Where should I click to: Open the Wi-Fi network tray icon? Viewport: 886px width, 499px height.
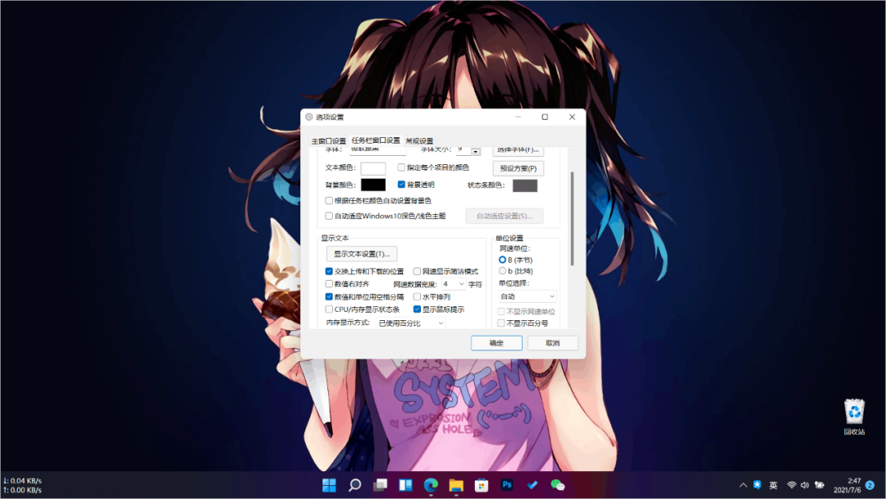[x=792, y=485]
